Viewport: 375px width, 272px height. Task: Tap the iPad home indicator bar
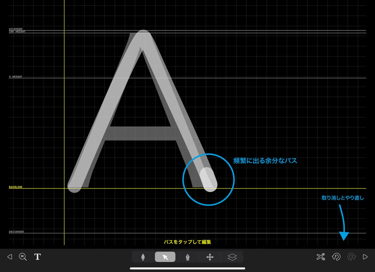point(187,268)
